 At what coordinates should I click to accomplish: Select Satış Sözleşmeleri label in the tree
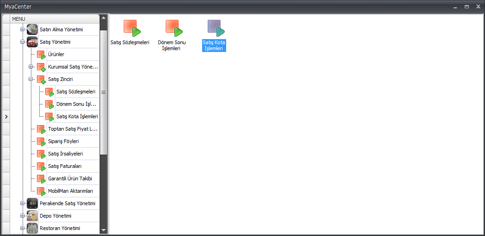76,92
